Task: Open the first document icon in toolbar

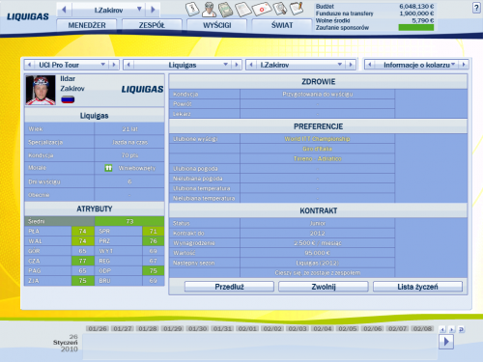Action: 192,9
